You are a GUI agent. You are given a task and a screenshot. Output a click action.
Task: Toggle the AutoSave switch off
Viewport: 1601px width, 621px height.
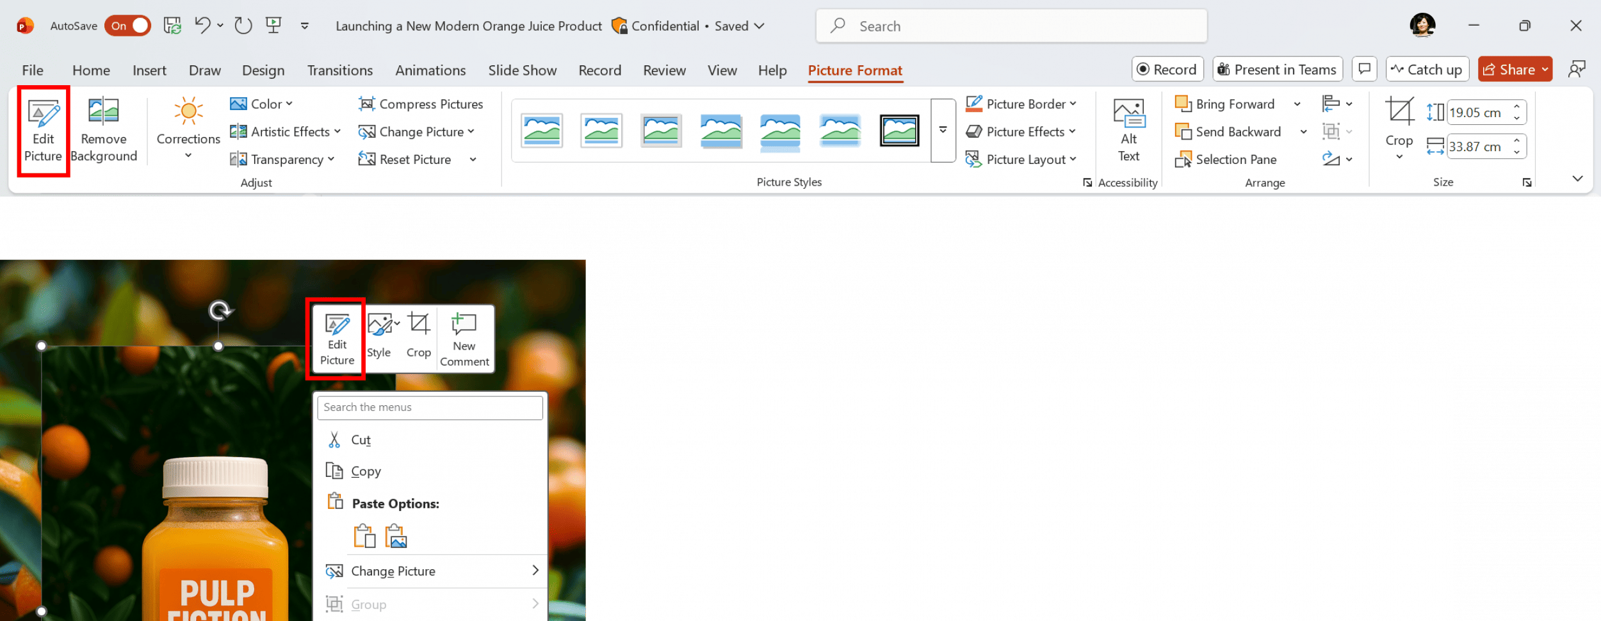click(x=128, y=26)
